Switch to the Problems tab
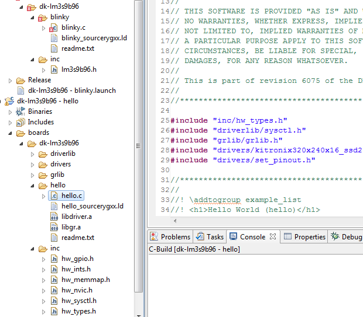 click(x=170, y=236)
